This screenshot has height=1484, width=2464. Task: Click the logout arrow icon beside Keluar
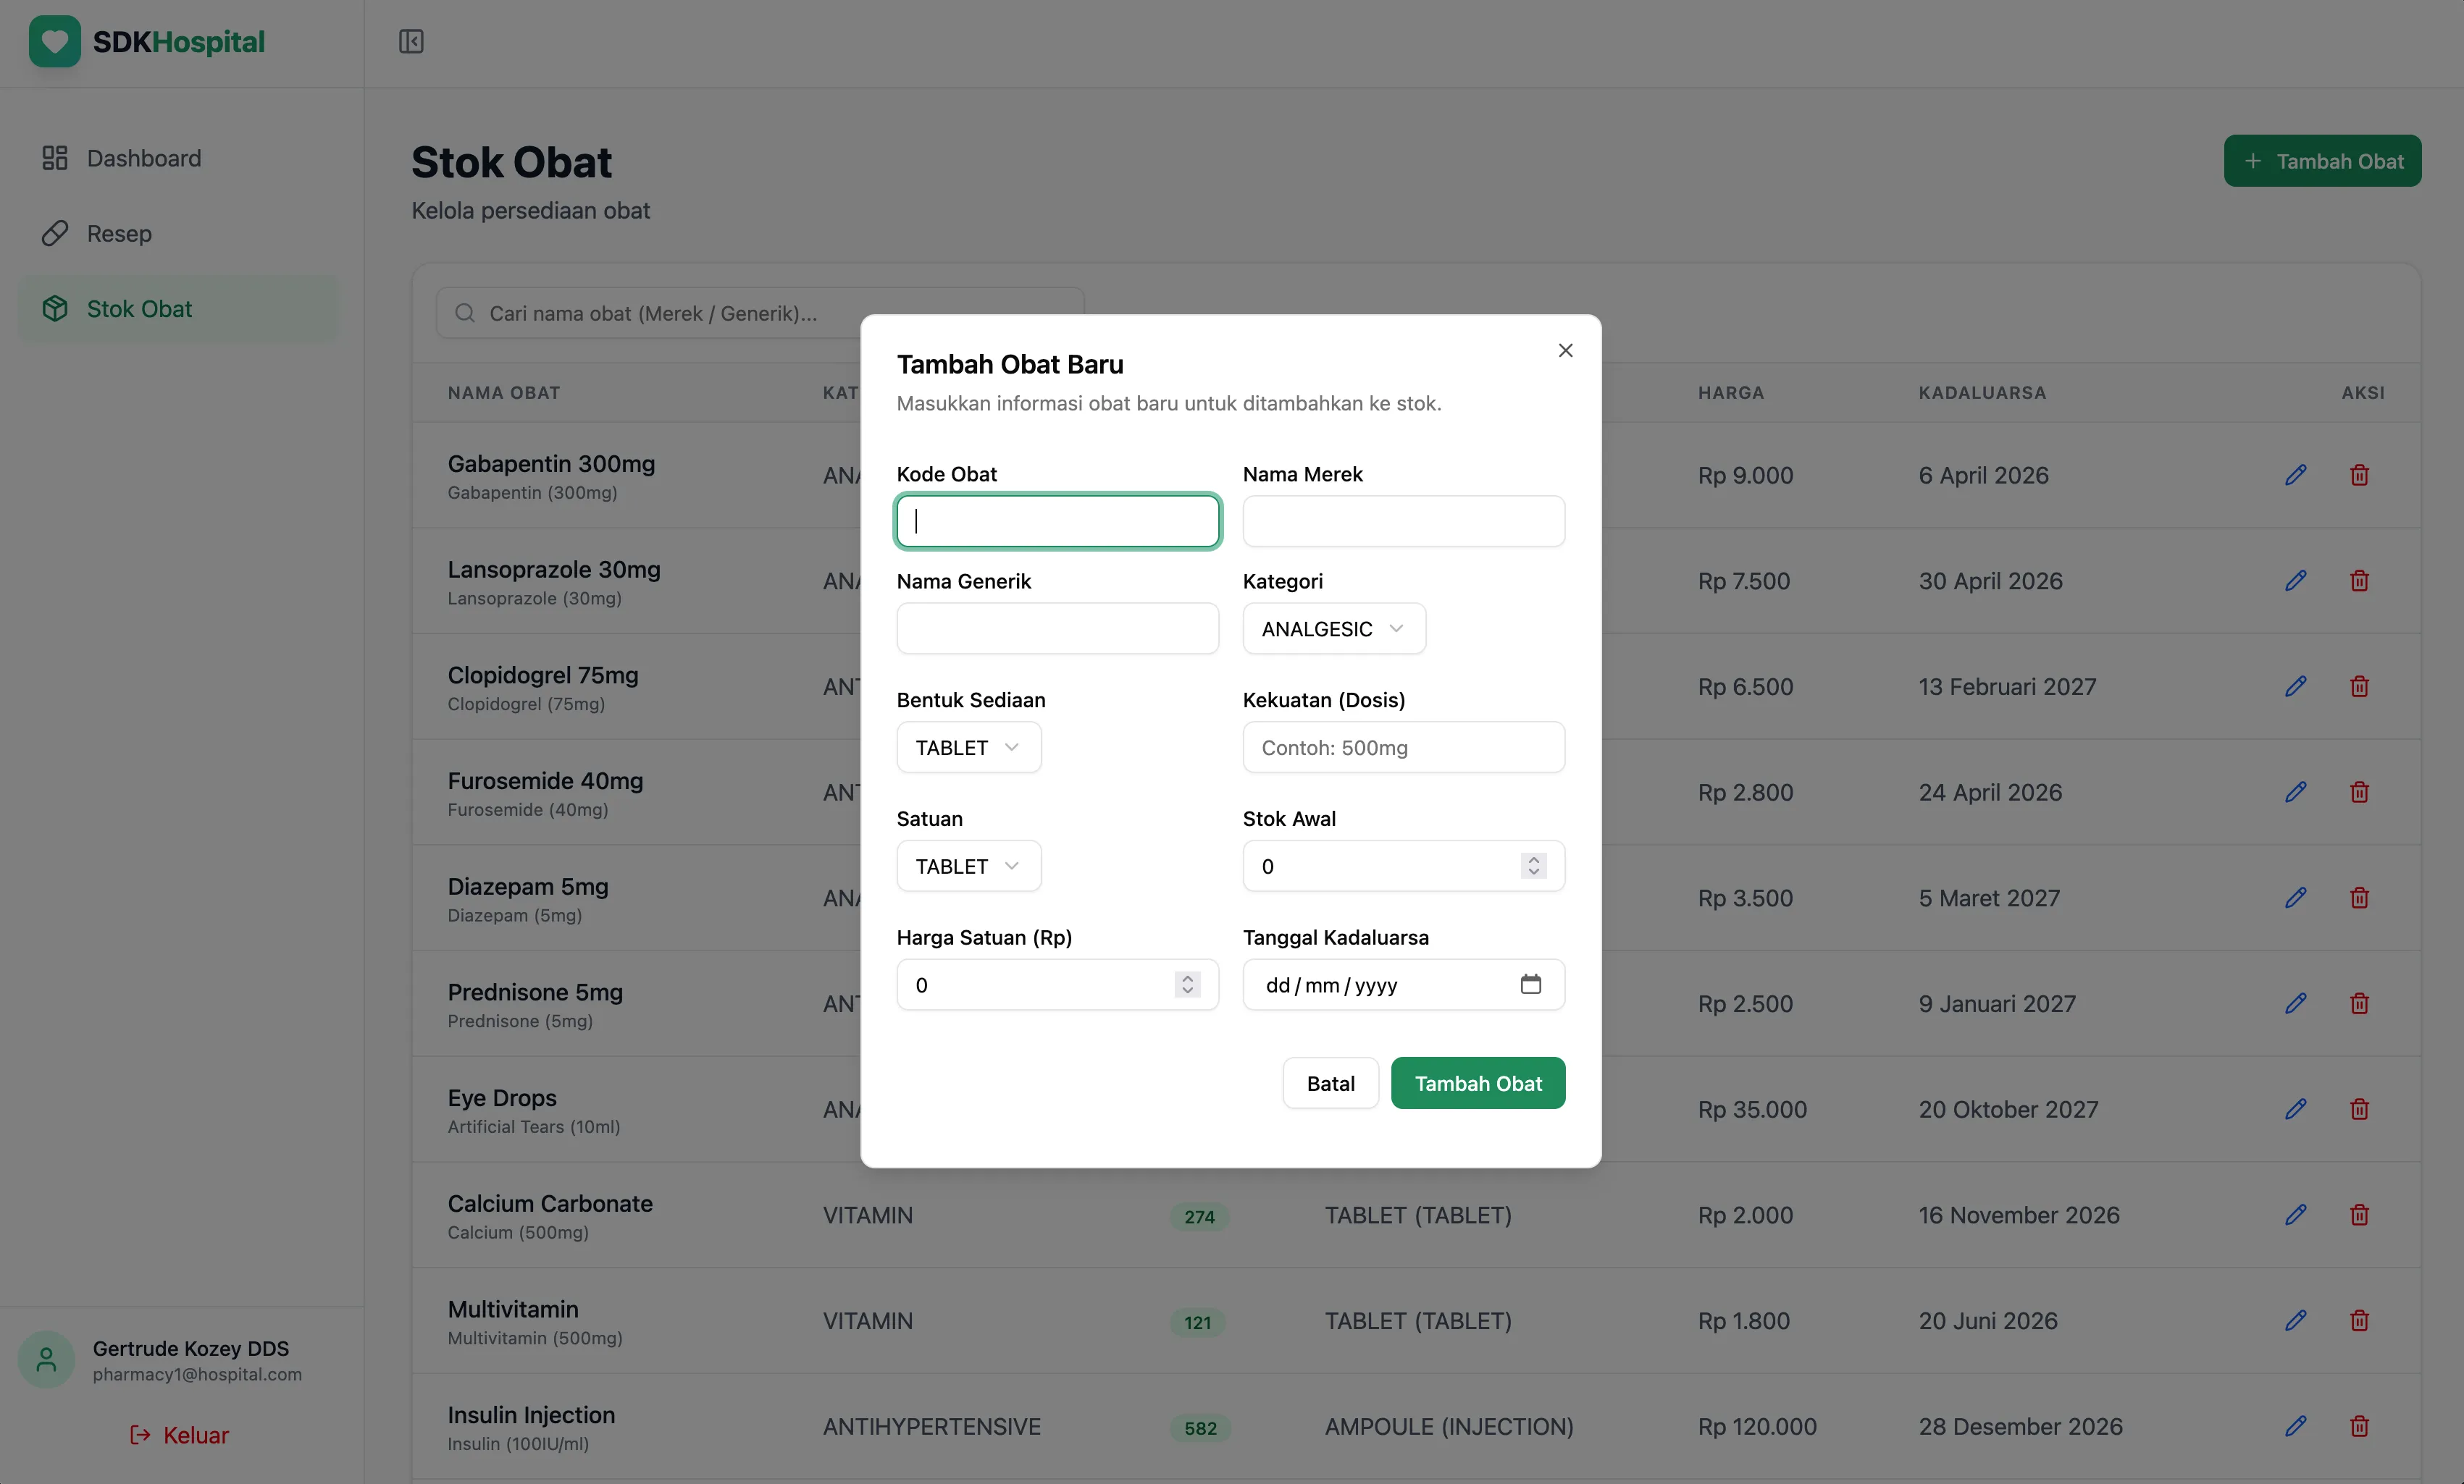click(x=140, y=1436)
